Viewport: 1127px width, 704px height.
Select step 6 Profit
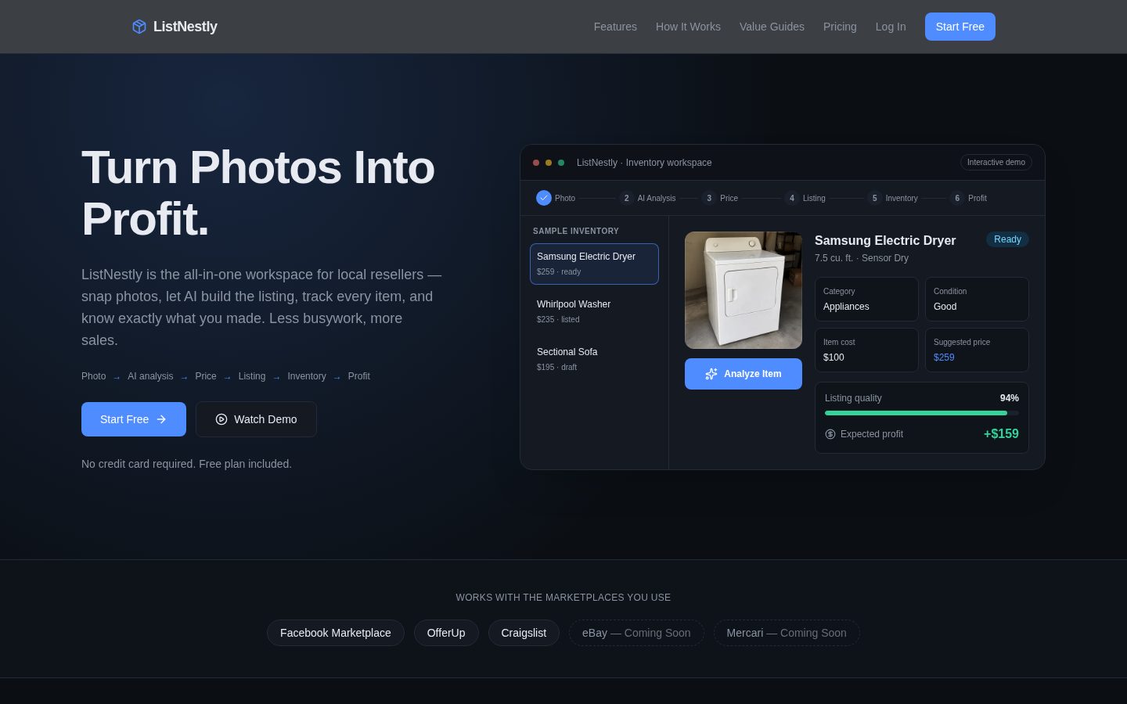coord(968,198)
